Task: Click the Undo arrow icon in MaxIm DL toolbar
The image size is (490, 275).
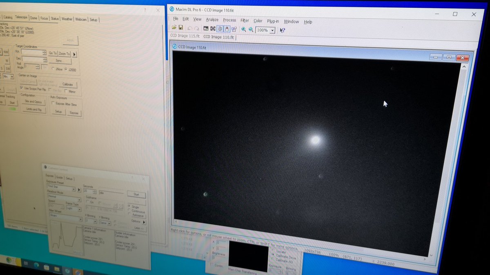Action: coord(189,29)
